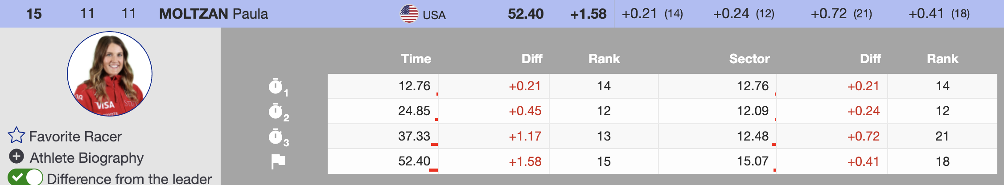Click the second intermediate stopwatch icon
Viewport: 1004px width, 185px height.
[x=276, y=111]
